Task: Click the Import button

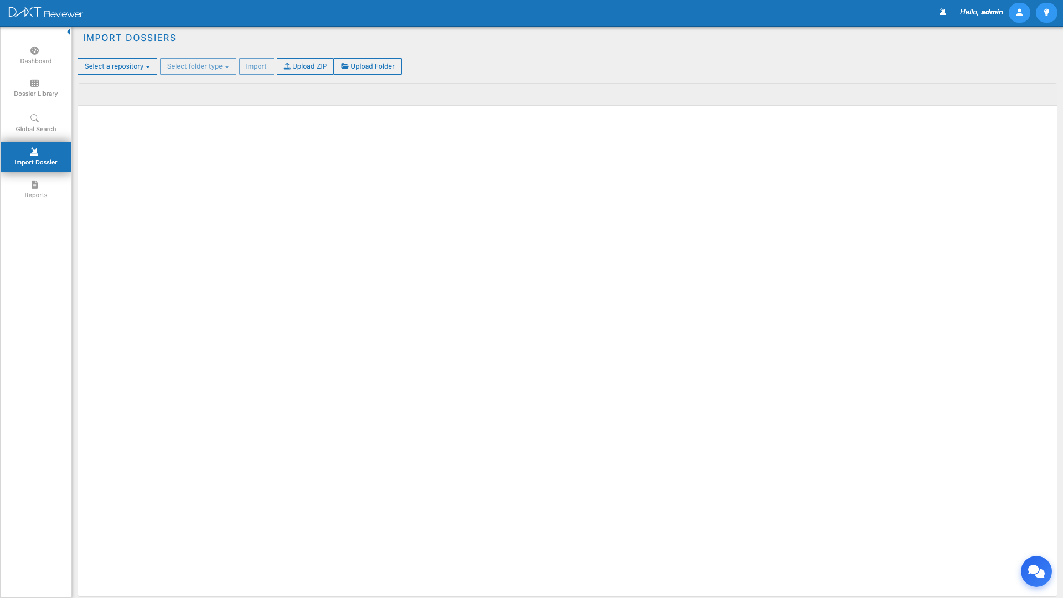Action: (256, 66)
